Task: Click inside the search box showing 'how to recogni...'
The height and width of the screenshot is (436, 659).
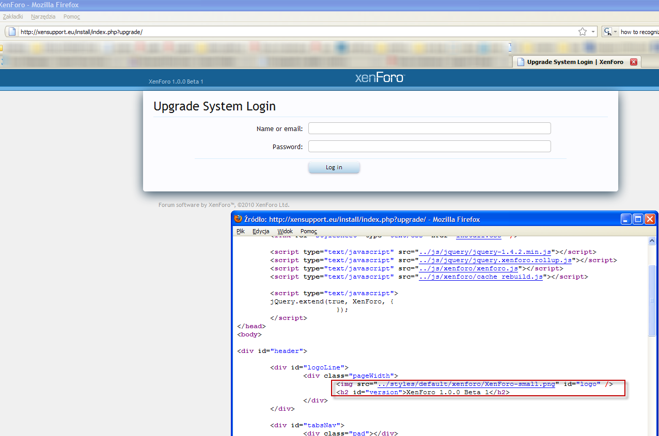Action: coord(640,31)
